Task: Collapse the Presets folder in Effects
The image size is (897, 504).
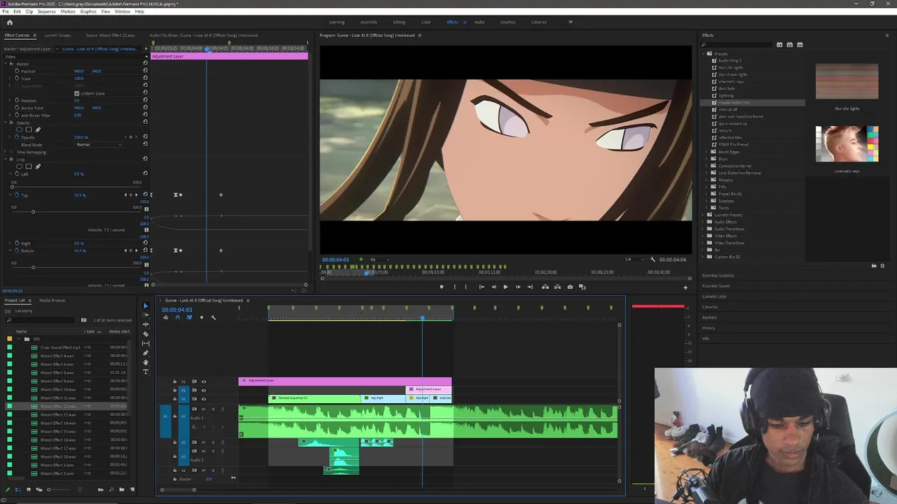Action: point(704,53)
